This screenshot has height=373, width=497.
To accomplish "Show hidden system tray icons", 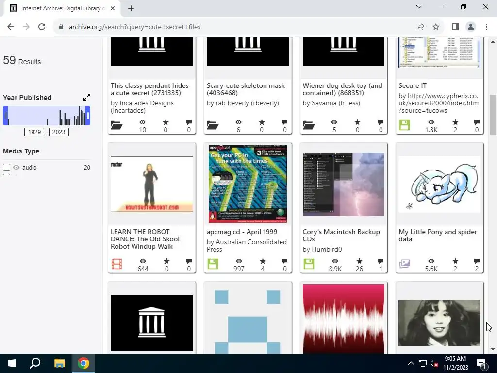I will (411, 363).
